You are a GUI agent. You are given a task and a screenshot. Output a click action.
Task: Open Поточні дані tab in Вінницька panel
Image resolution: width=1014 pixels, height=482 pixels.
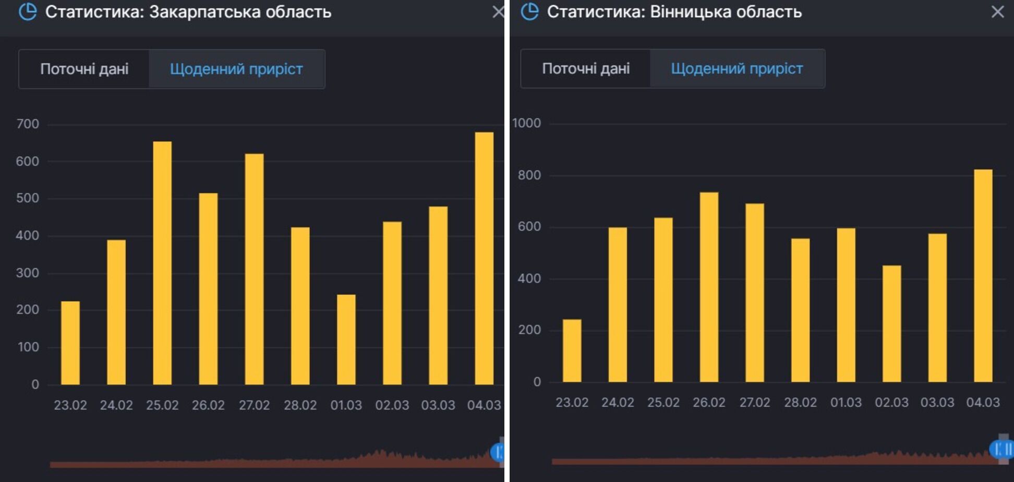586,68
